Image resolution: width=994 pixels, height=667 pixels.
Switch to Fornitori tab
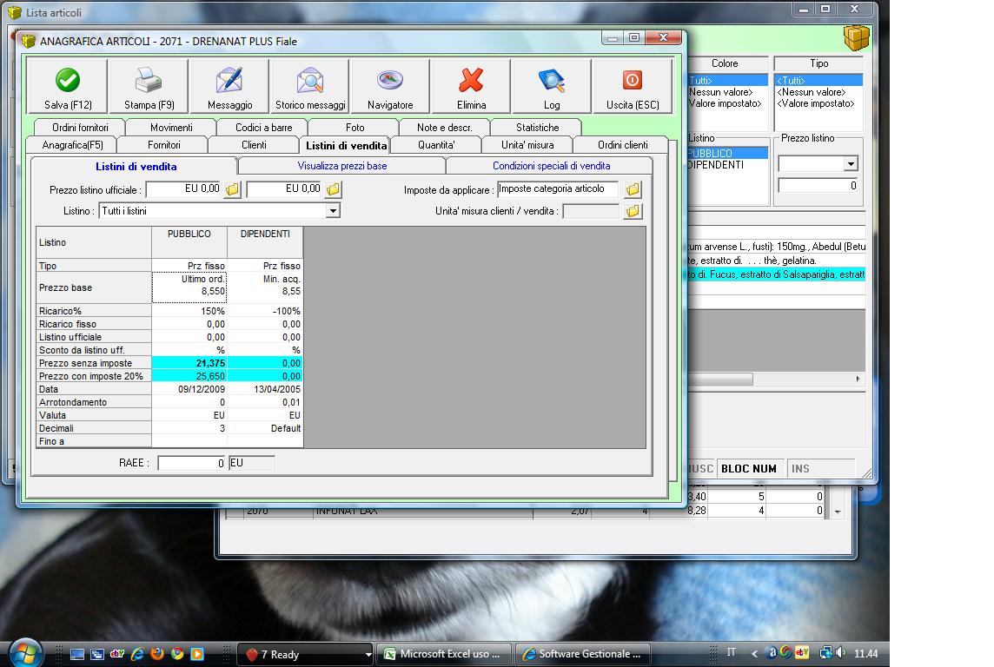pyautogui.click(x=163, y=145)
